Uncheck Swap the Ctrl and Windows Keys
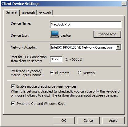 point(13,103)
